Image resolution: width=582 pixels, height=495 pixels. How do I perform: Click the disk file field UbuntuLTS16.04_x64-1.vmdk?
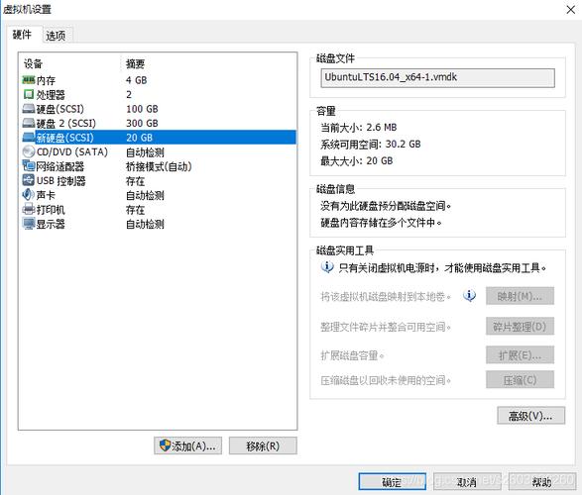437,78
